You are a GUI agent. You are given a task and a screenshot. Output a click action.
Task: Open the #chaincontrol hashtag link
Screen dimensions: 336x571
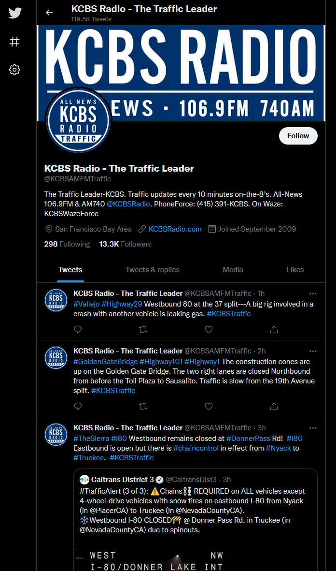point(196,448)
